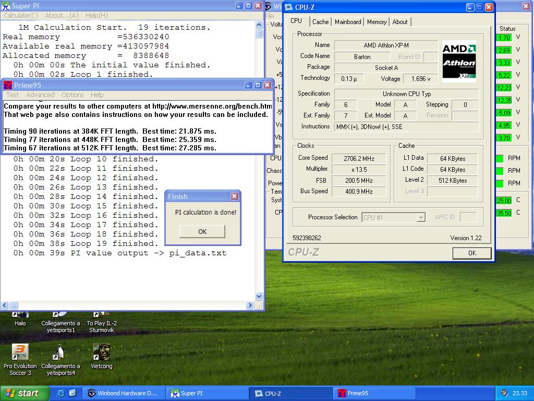
Task: Click the 1,70 V status value
Action: 504,38
